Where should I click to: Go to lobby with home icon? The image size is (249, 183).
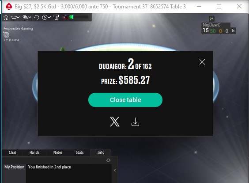click(6, 17)
